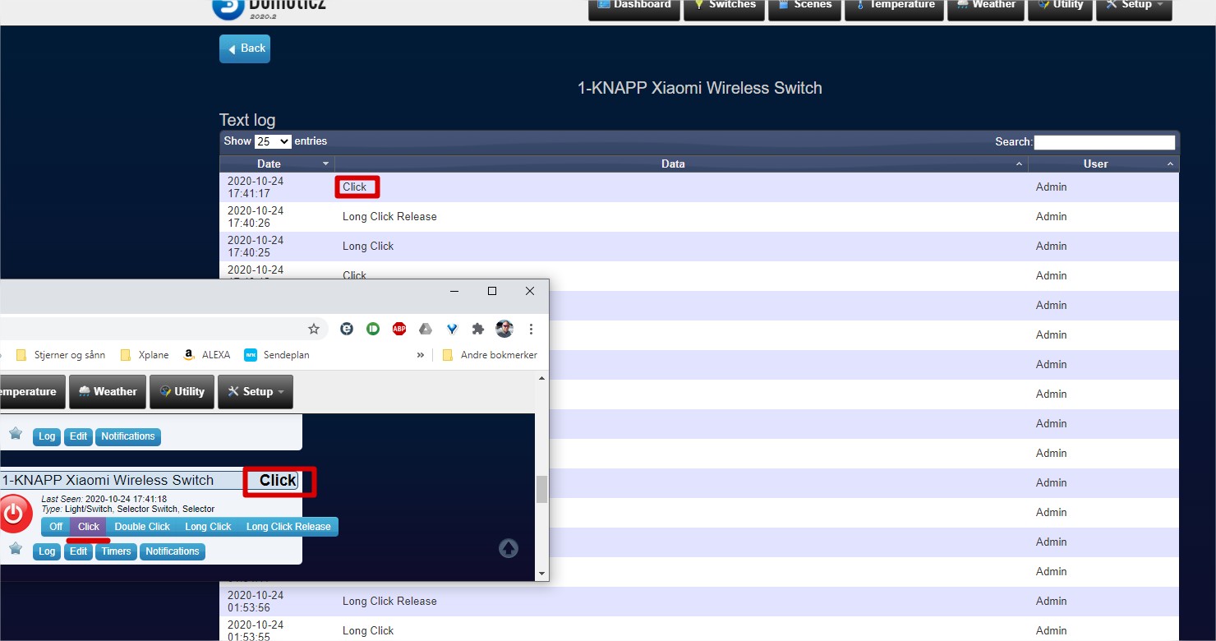Bookmark this page with the star icon
Image resolution: width=1216 pixels, height=641 pixels.
[314, 329]
